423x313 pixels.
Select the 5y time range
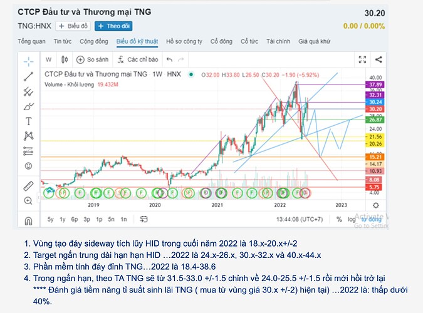click(51, 220)
